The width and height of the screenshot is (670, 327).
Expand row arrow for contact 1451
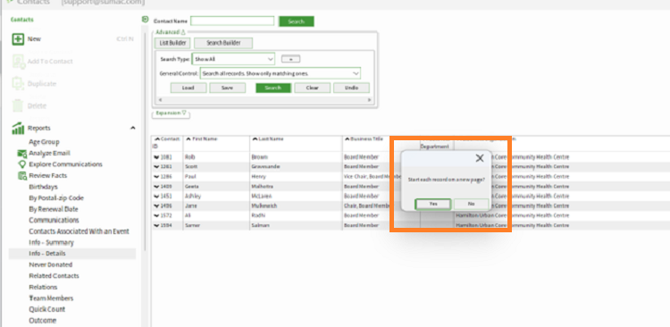pos(156,197)
